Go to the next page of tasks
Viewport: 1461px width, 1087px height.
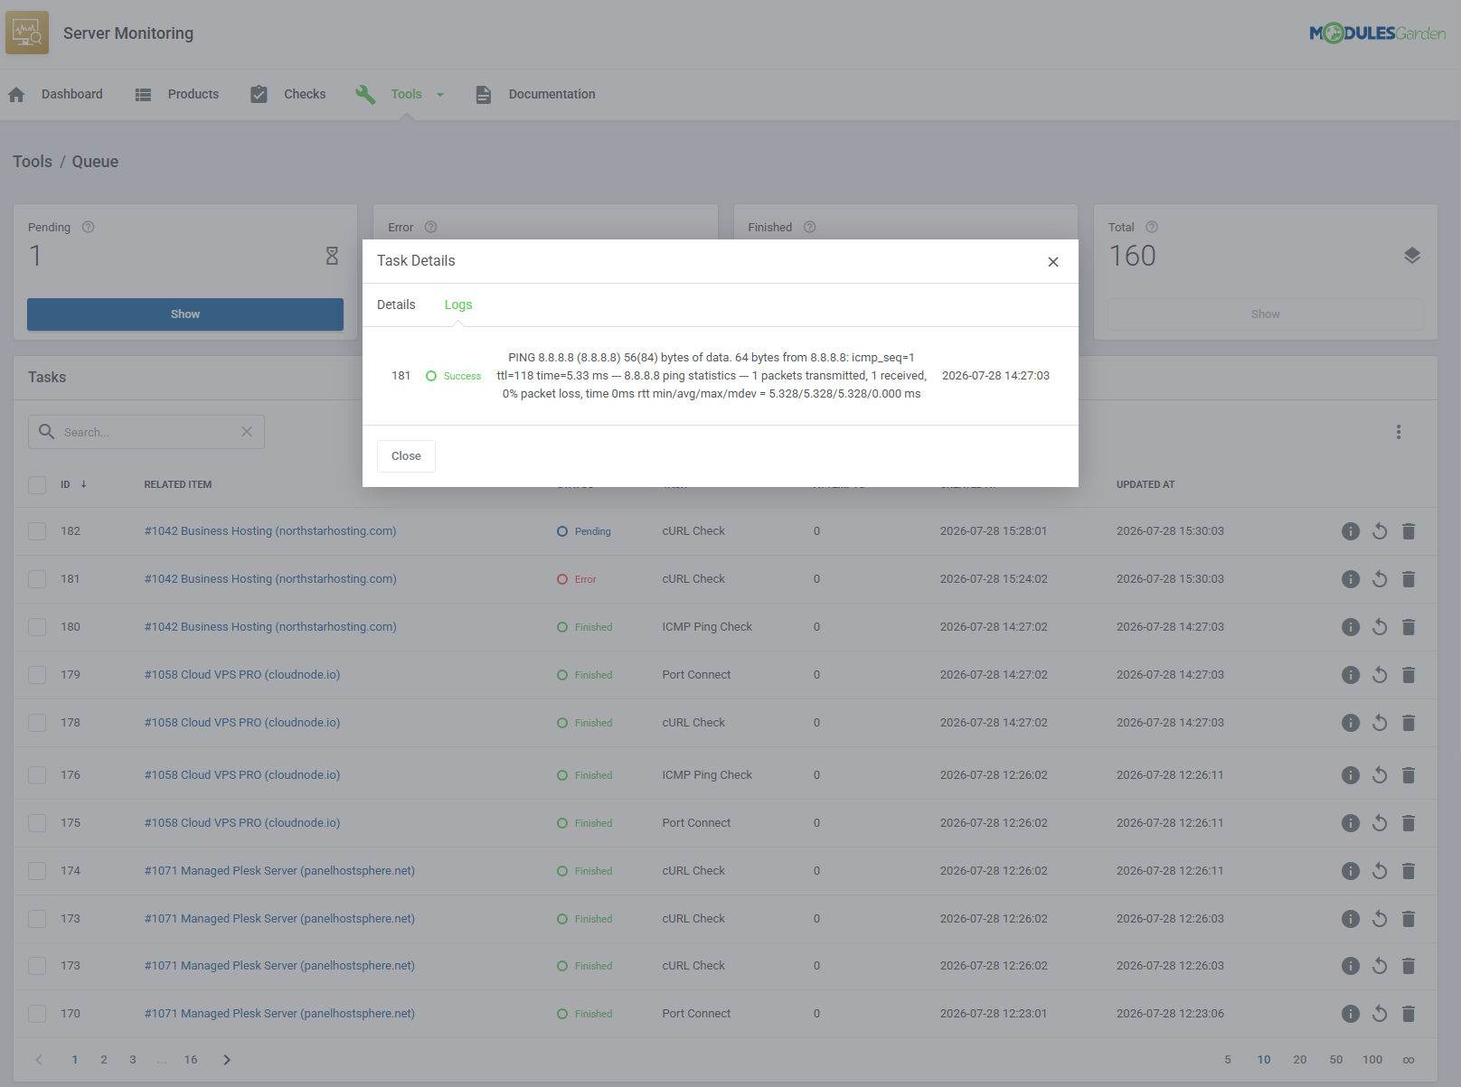point(227,1060)
